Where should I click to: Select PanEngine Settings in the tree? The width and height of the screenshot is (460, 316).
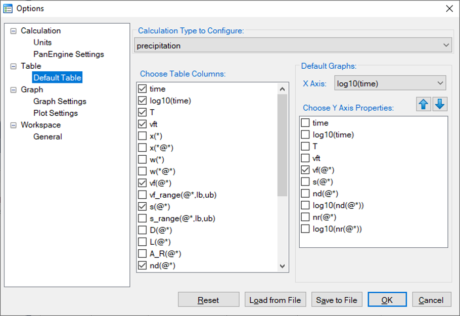[x=69, y=54]
